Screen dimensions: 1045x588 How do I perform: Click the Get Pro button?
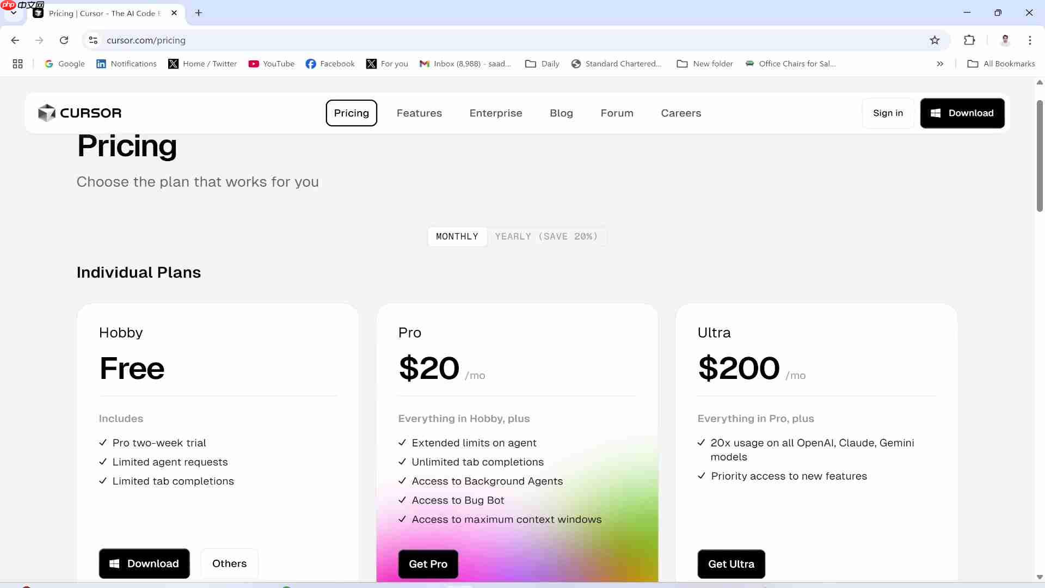pyautogui.click(x=428, y=564)
